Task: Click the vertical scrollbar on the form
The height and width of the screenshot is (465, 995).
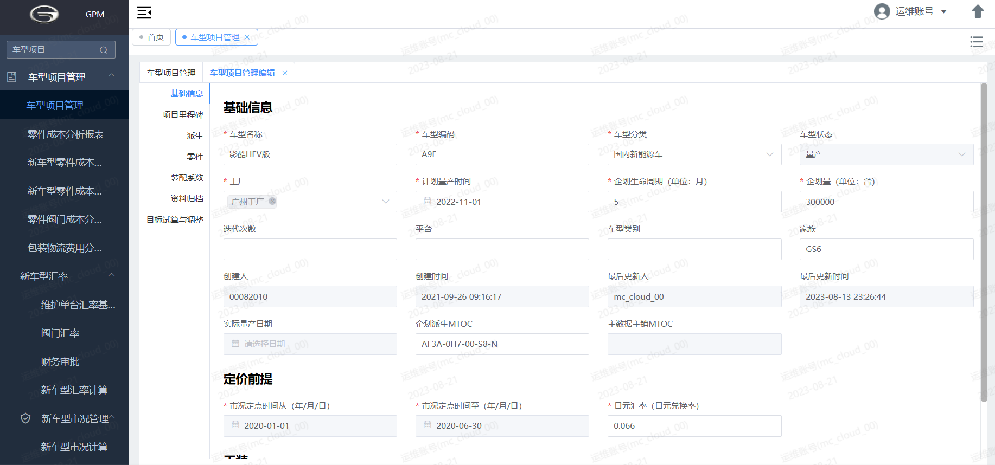Action: pyautogui.click(x=984, y=243)
